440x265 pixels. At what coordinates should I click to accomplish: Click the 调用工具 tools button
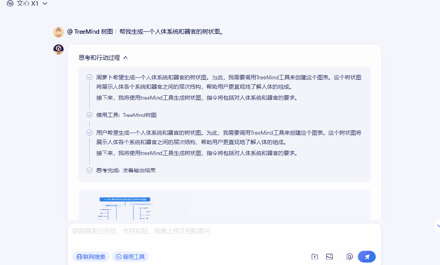[x=130, y=257]
